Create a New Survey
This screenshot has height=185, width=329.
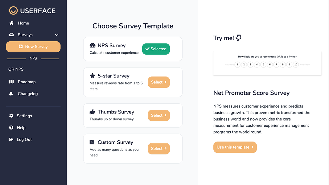(33, 47)
